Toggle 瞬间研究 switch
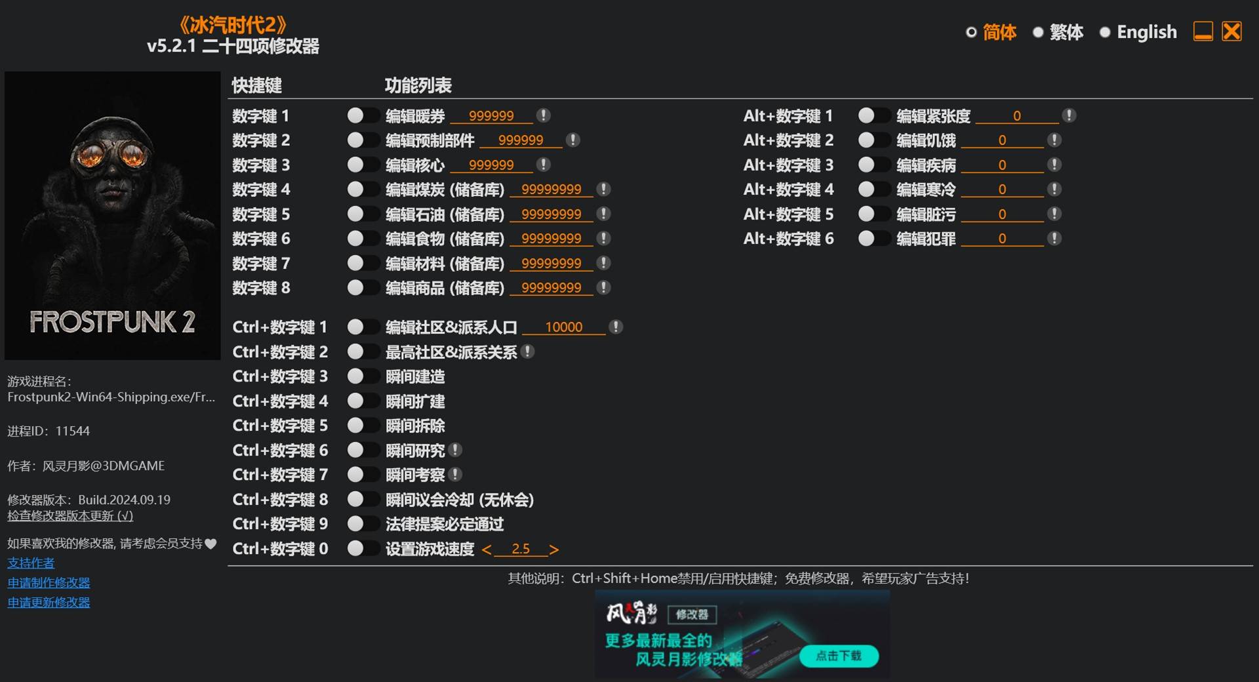 click(363, 450)
